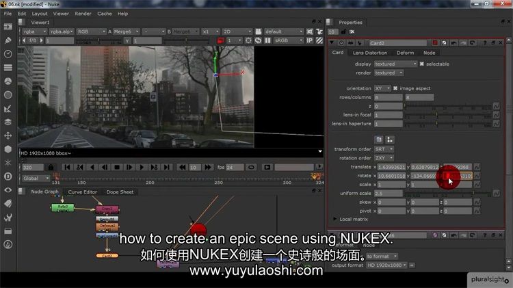The width and height of the screenshot is (513, 288).
Task: Toggle the timeline frame lock
Action: 51,167
